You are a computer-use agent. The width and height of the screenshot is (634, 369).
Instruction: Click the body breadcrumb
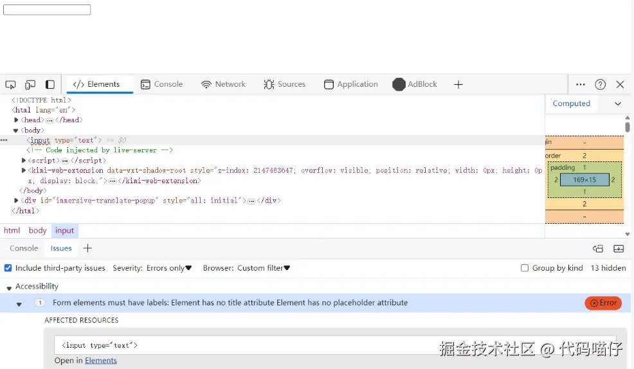[37, 230]
